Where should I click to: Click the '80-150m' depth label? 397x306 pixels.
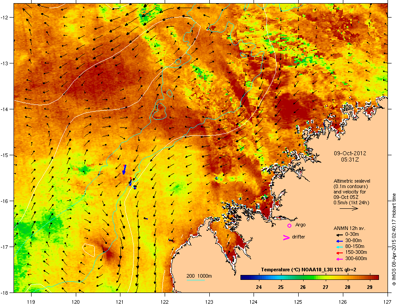(355, 246)
